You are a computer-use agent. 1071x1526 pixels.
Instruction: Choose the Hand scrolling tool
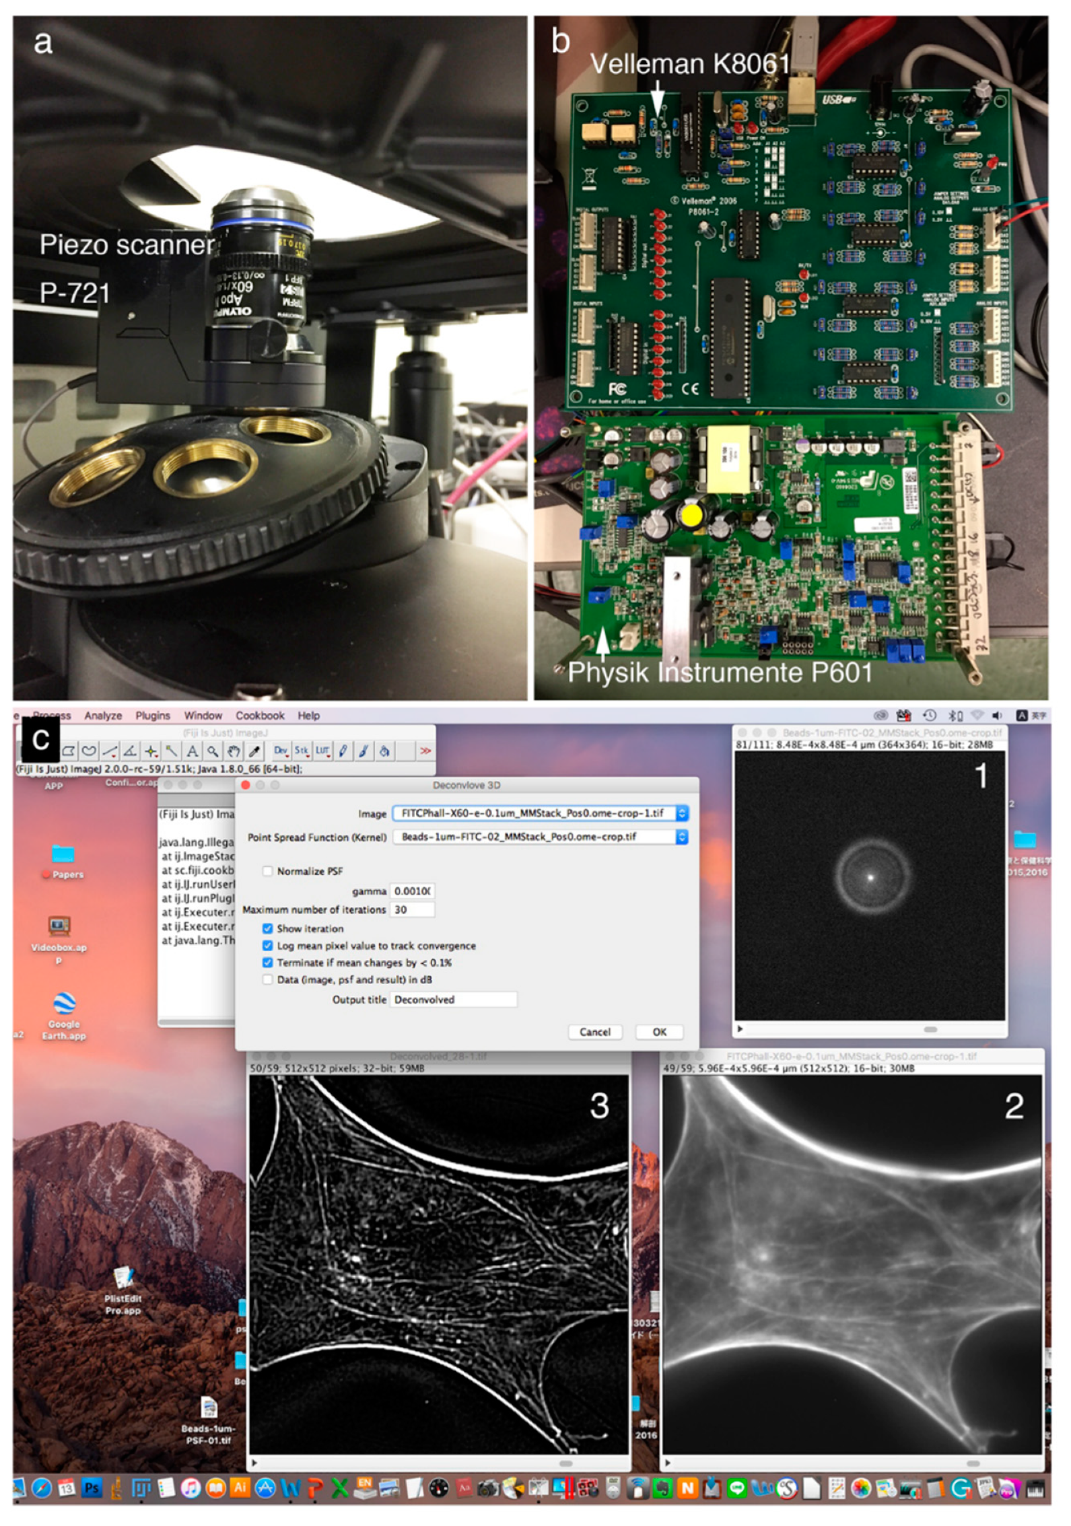pos(234,751)
